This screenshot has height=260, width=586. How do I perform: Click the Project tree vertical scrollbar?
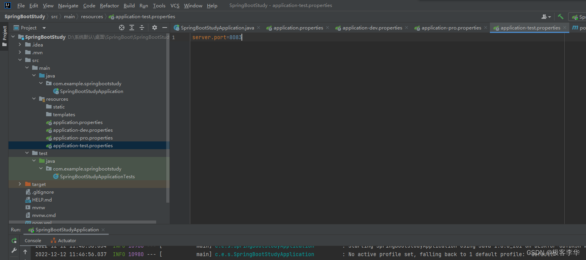[x=168, y=118]
